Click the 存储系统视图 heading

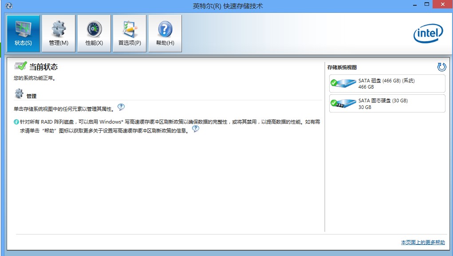click(342, 67)
